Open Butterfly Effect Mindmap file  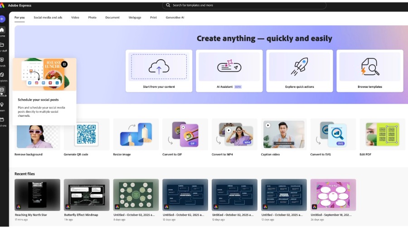(x=87, y=195)
